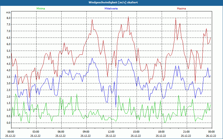Click the '3,0' y-axis tick label

pyautogui.click(x=9, y=83)
